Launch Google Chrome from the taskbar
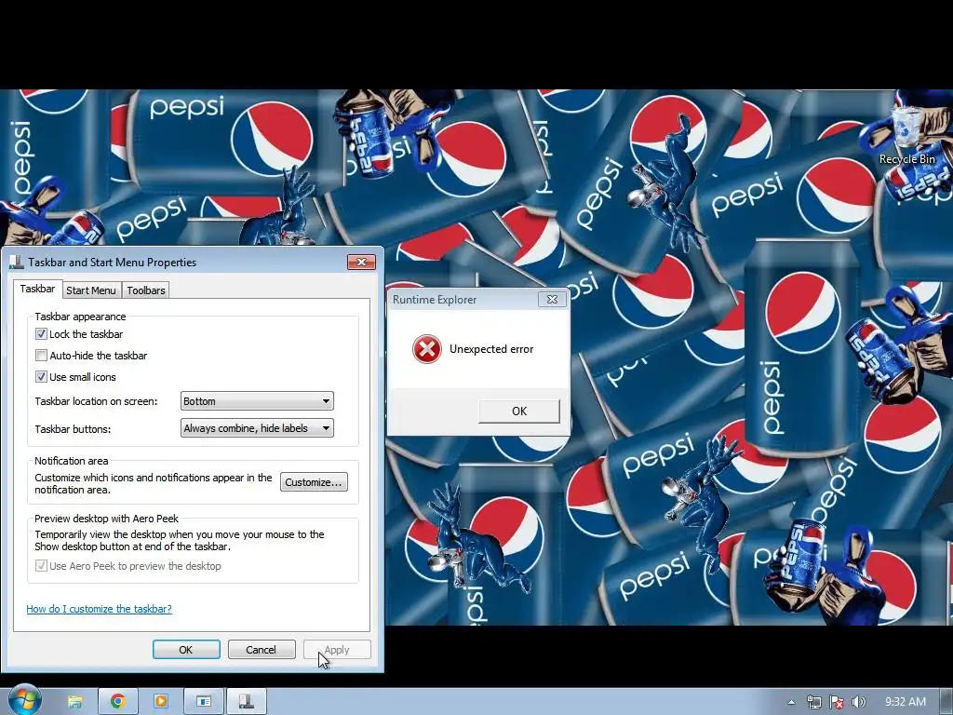 tap(118, 702)
